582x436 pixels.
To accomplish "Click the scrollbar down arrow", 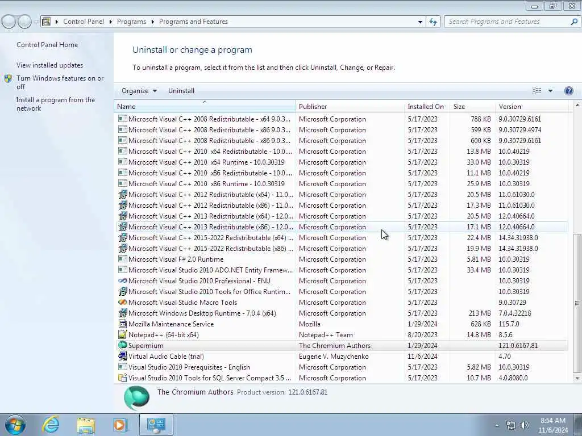I will coord(577,378).
